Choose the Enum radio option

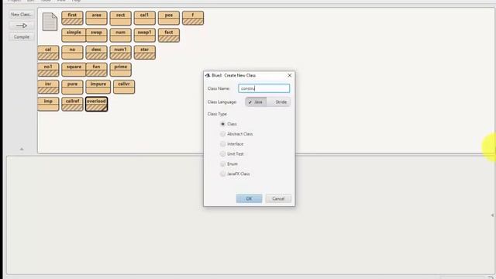(x=222, y=164)
